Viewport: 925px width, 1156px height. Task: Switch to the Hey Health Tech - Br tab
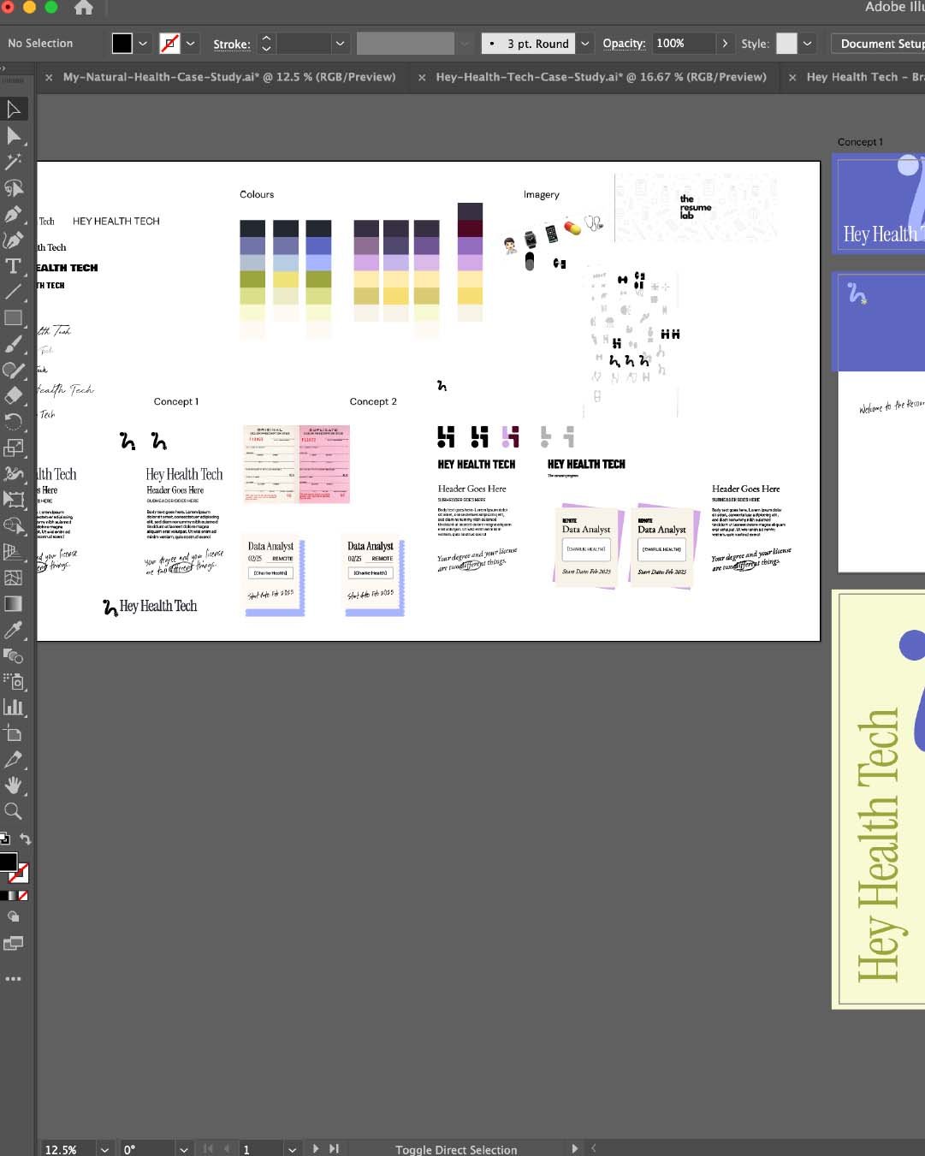[x=865, y=77]
